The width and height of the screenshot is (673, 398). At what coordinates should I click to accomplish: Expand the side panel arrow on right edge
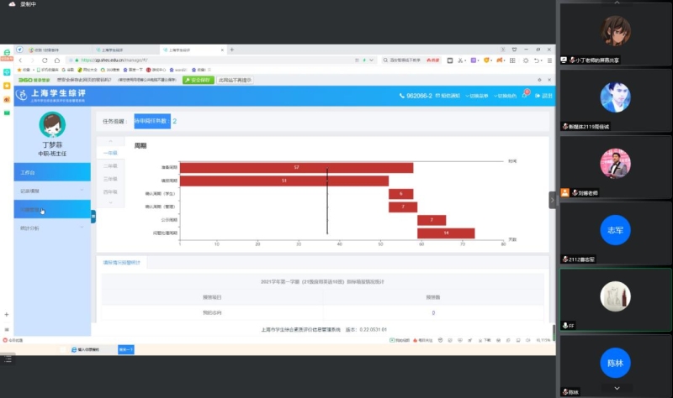[x=553, y=200]
